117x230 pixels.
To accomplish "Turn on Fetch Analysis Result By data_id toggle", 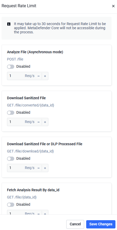I will (11, 204).
